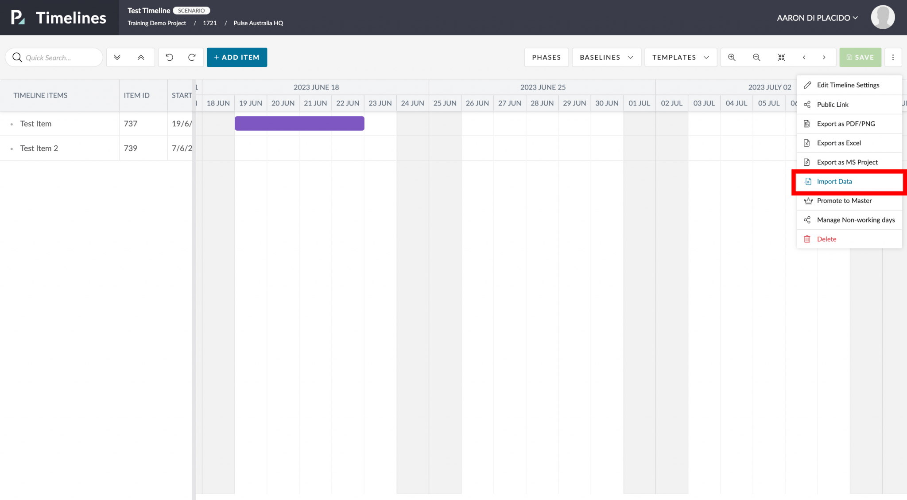Navigate timeline forward with right arrow

pos(824,57)
